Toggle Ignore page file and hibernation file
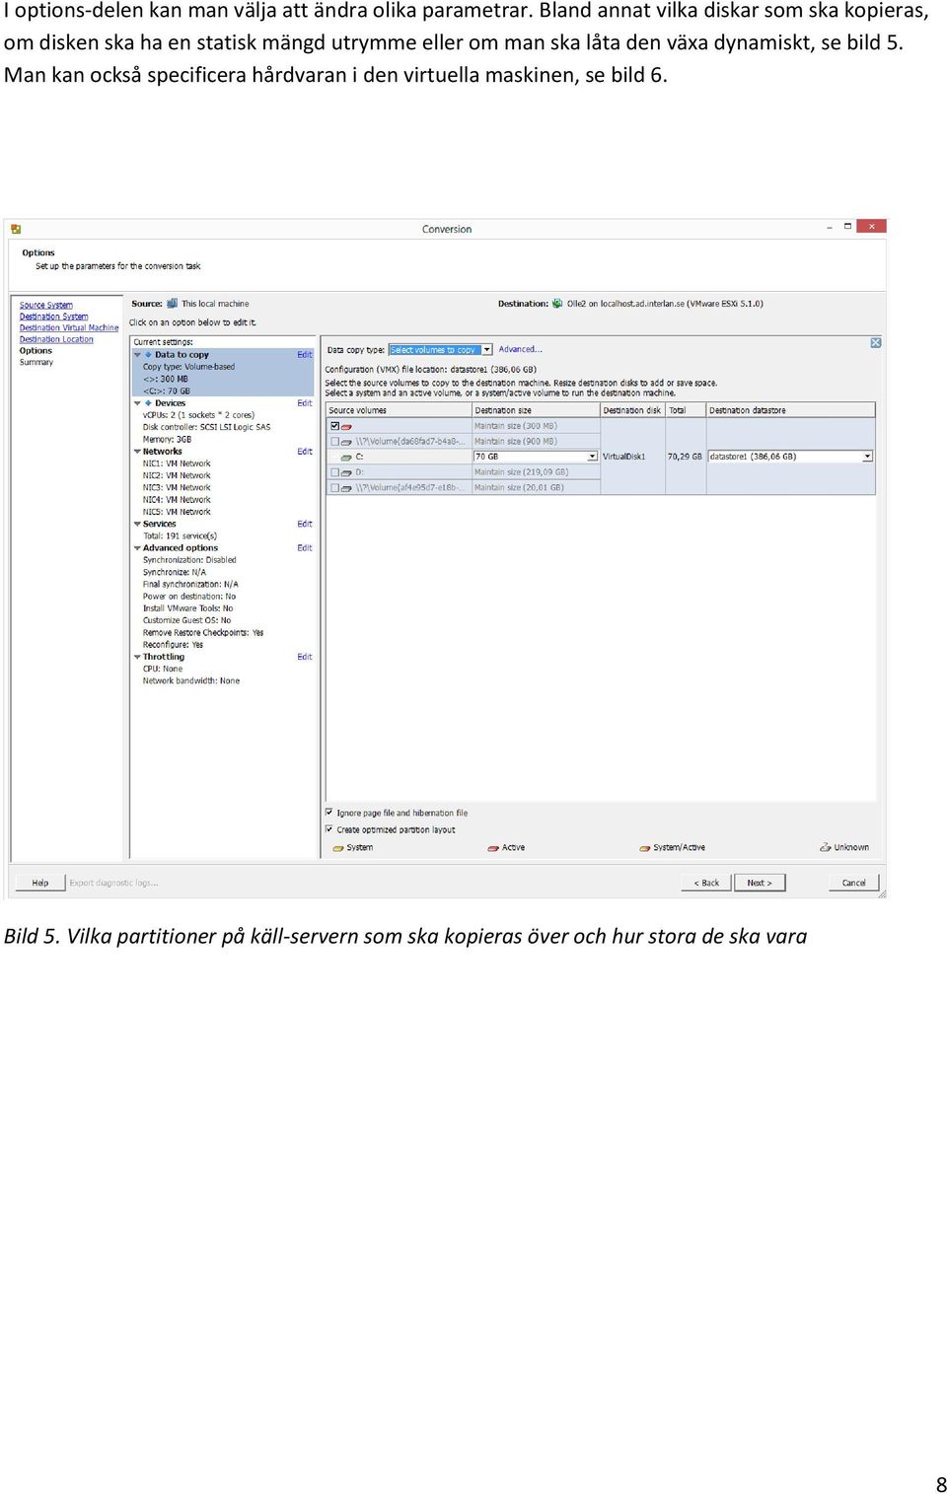Screen dimensions: 947x1494 (x=329, y=813)
